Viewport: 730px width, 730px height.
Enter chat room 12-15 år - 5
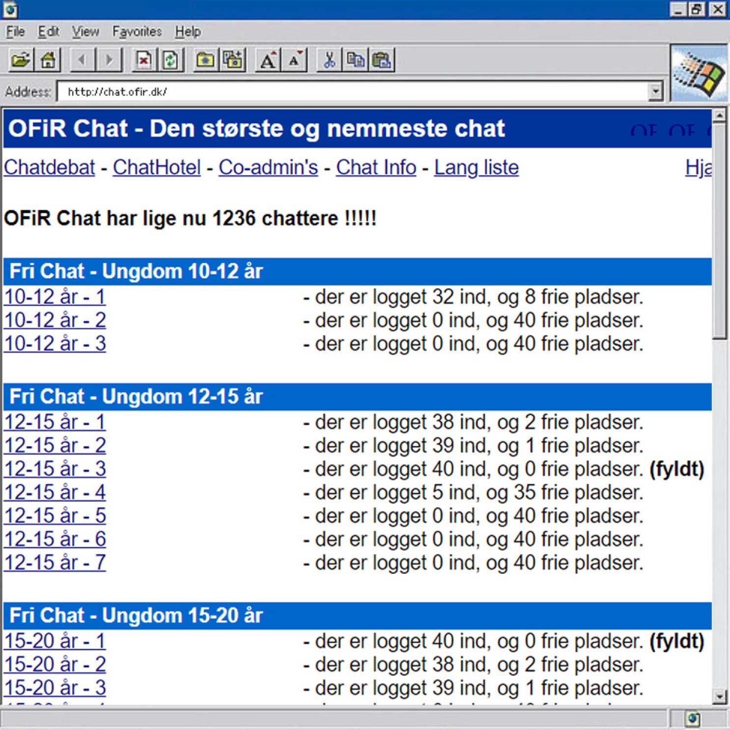click(55, 516)
